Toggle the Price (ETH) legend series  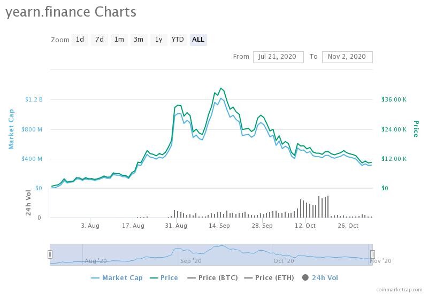[269, 278]
